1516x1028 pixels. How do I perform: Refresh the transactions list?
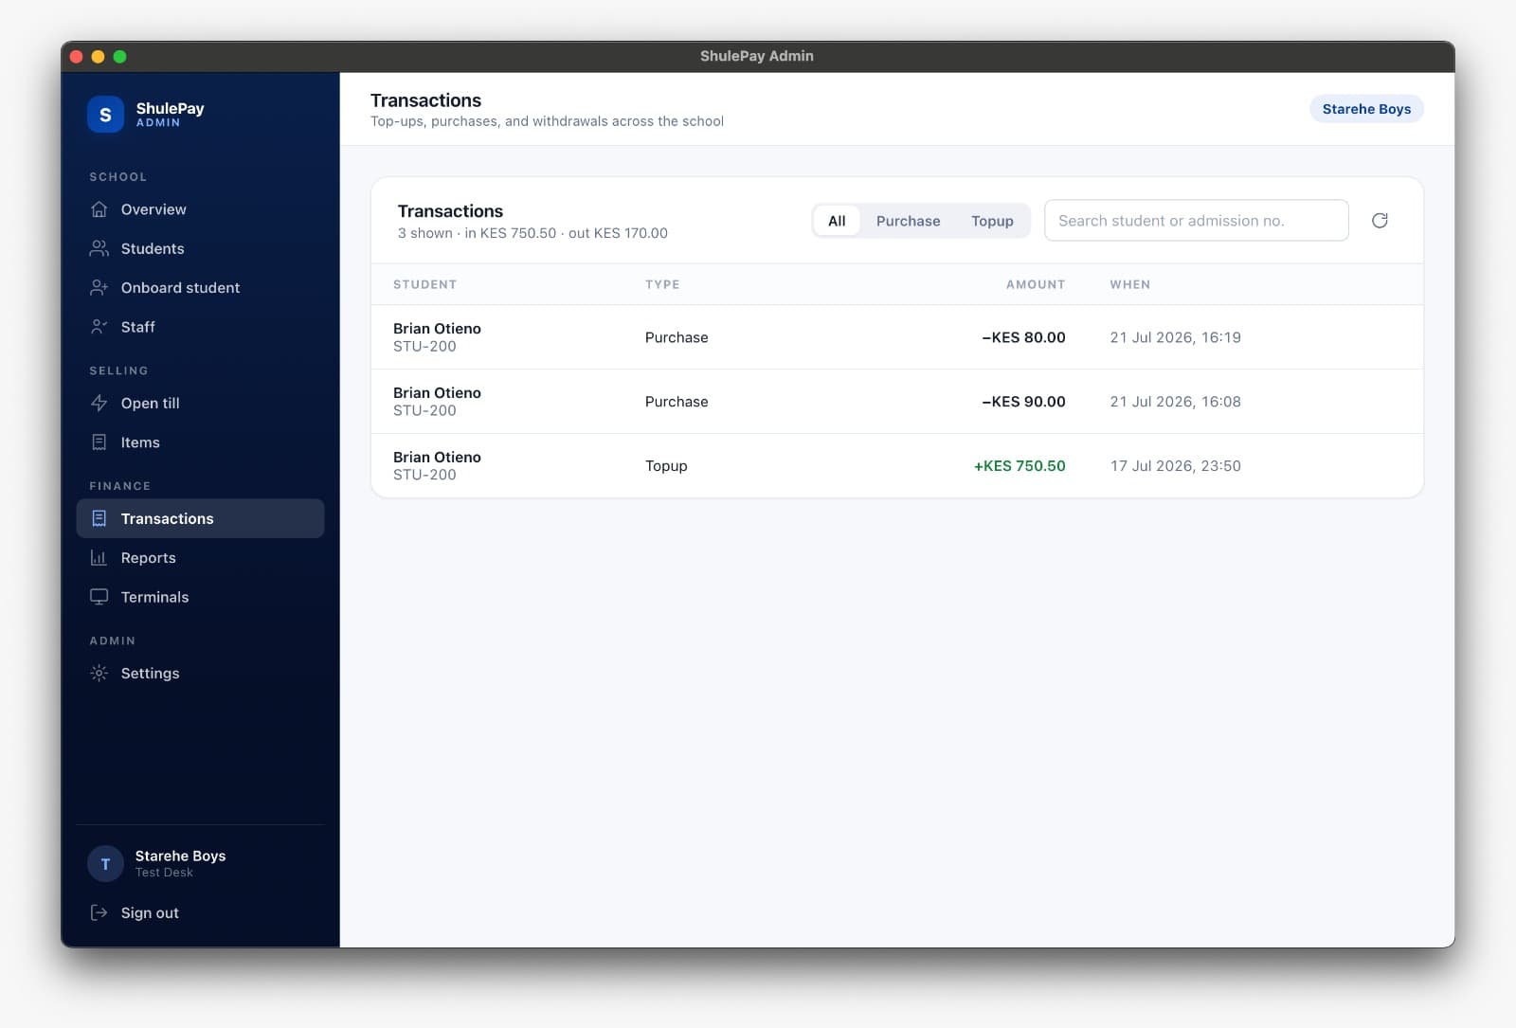click(1380, 221)
